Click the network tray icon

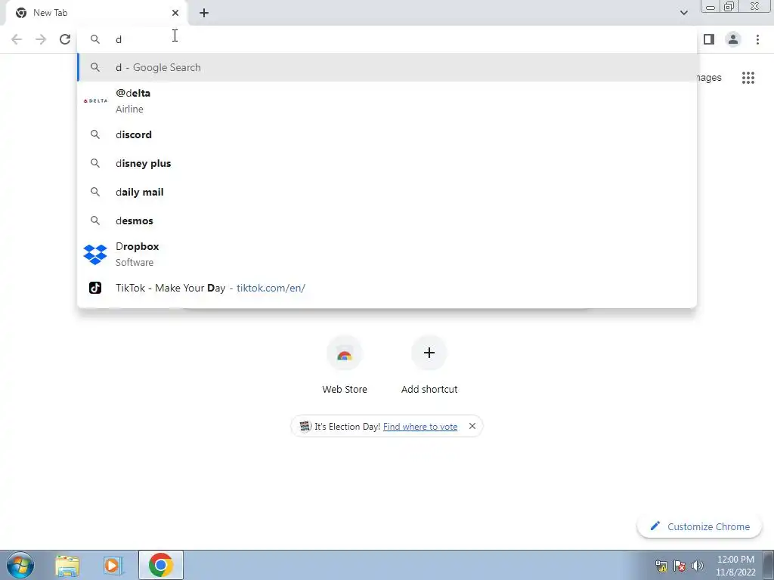661,566
